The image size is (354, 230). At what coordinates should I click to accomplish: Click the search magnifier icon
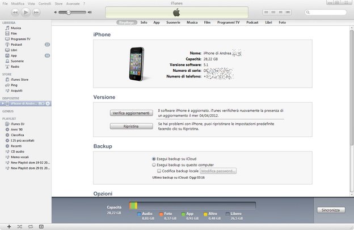pos(308,12)
